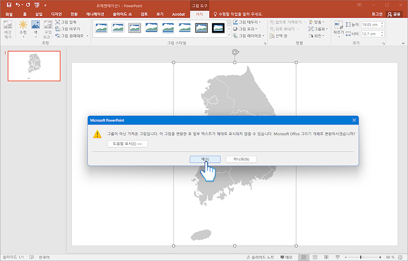Open dropdown arrow beside 그림 원래대로
Viewport: 408px width, 261px height.
click(x=87, y=36)
